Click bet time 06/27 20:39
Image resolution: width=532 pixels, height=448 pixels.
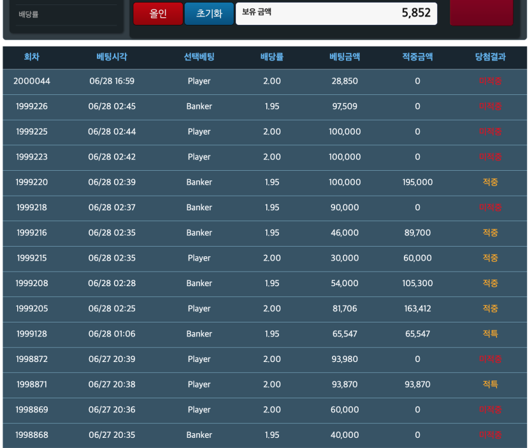coord(112,359)
